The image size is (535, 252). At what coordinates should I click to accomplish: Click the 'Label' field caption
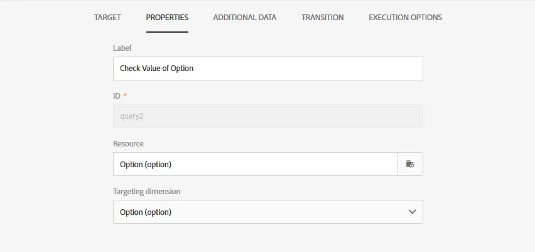tap(122, 48)
